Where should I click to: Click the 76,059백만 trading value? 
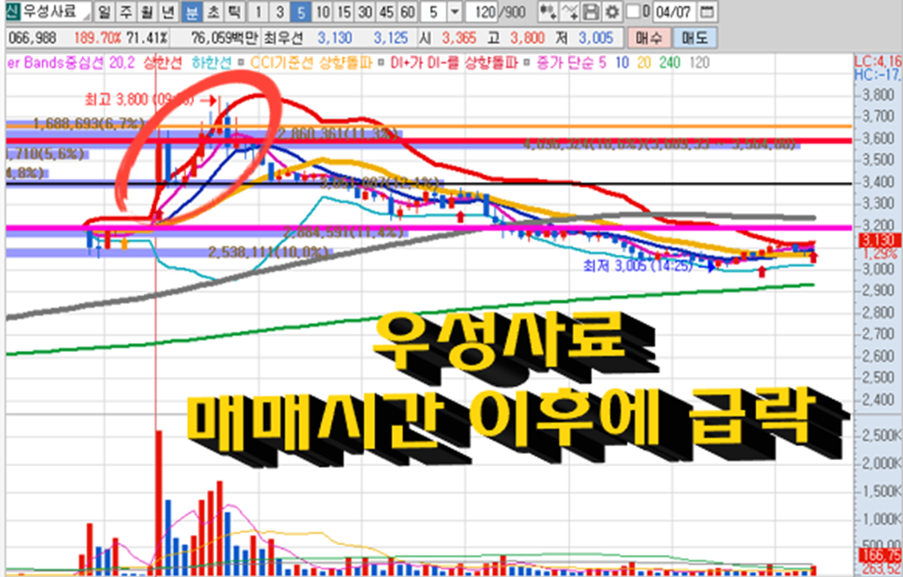coord(226,38)
